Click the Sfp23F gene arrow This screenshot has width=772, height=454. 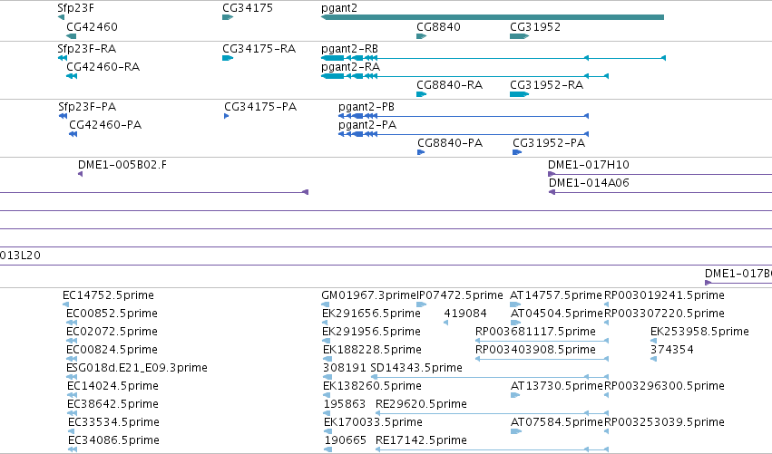click(x=61, y=17)
